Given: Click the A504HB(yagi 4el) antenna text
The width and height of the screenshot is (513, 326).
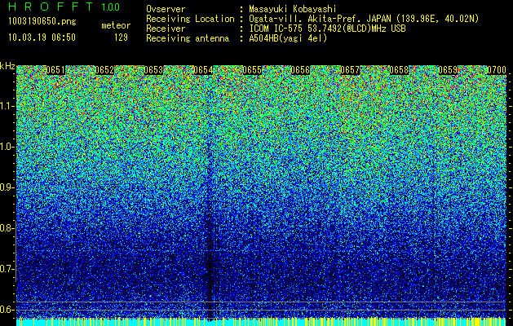Looking at the screenshot, I should (x=288, y=38).
